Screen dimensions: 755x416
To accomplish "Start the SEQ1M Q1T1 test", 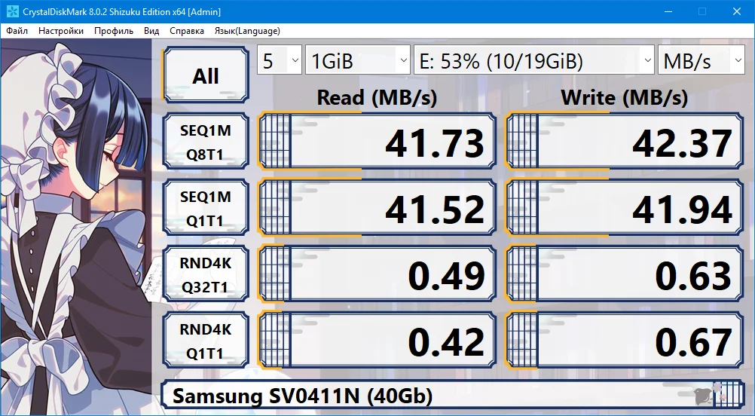I will [x=206, y=208].
